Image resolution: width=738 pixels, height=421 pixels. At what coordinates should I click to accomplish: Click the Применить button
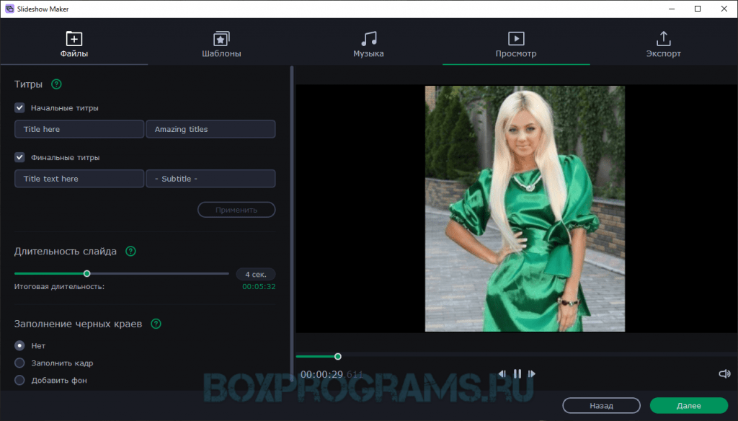pyautogui.click(x=236, y=210)
